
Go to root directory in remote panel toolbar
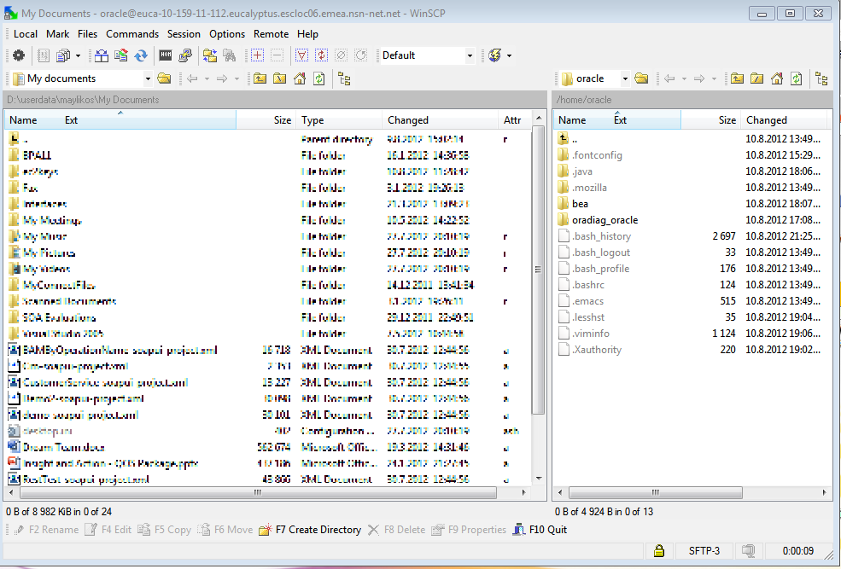(x=756, y=78)
